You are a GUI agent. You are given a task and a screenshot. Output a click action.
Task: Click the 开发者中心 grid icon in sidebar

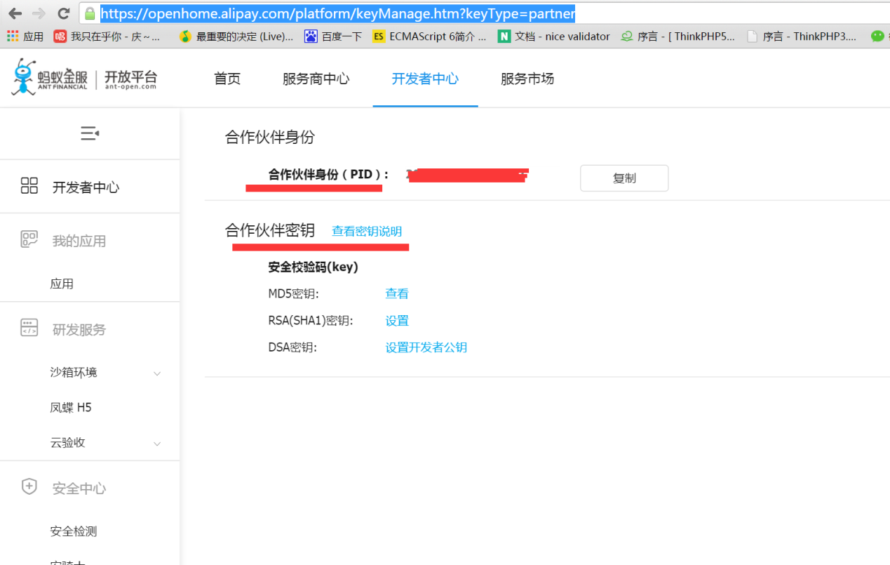(29, 186)
